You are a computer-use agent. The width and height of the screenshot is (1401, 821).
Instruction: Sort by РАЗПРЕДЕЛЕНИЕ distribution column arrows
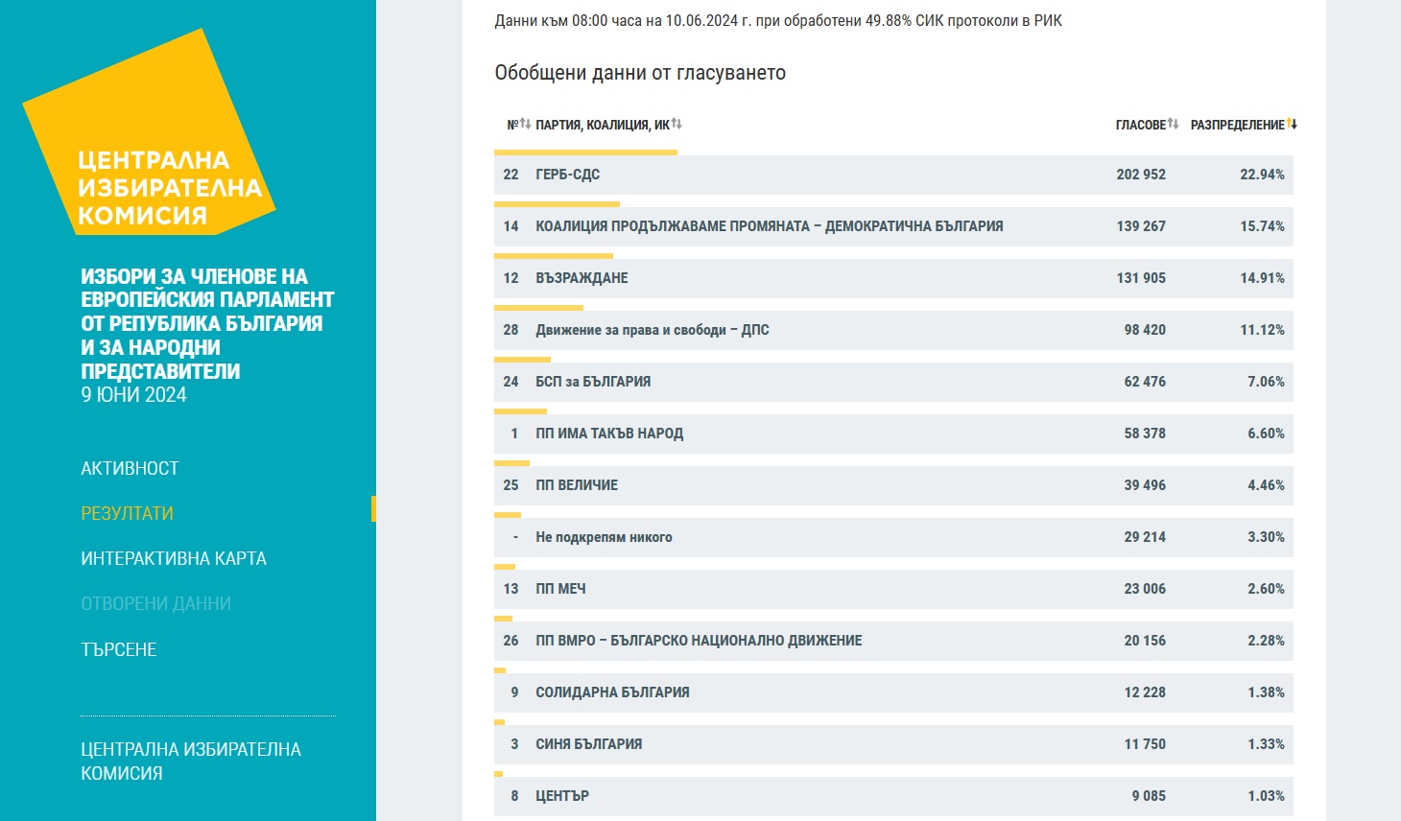coord(1292,125)
